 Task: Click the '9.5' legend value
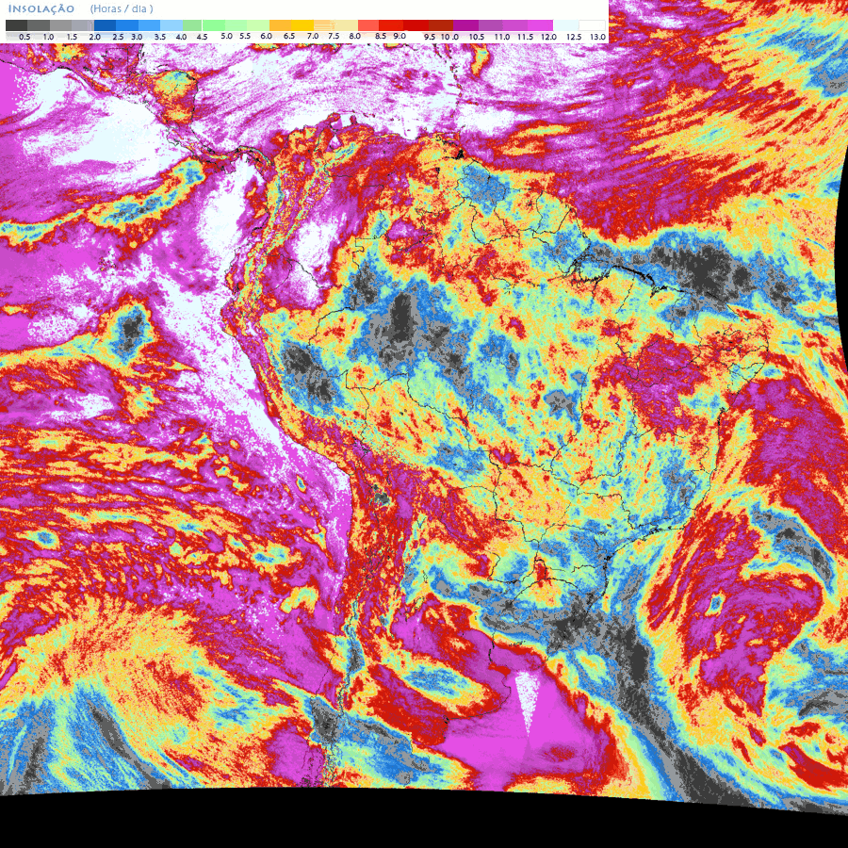click(430, 37)
